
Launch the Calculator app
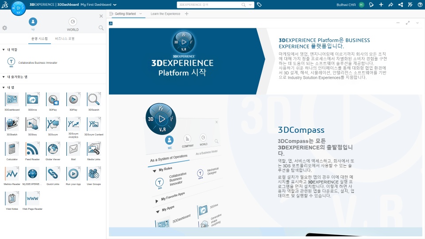[12, 149]
